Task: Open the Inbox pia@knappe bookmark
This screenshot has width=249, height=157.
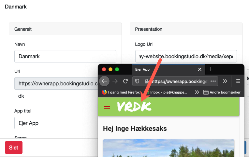Action: pos(166,92)
